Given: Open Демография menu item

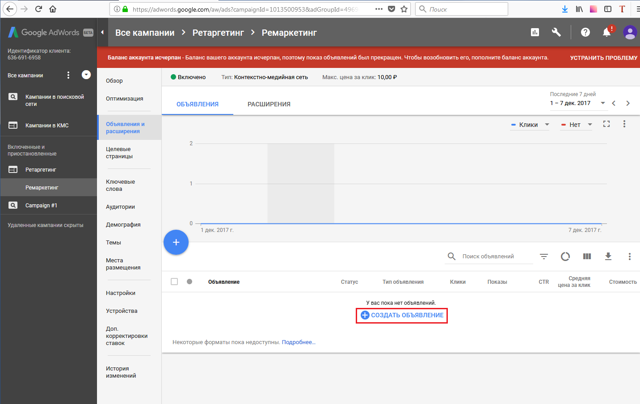Looking at the screenshot, I should [x=123, y=225].
